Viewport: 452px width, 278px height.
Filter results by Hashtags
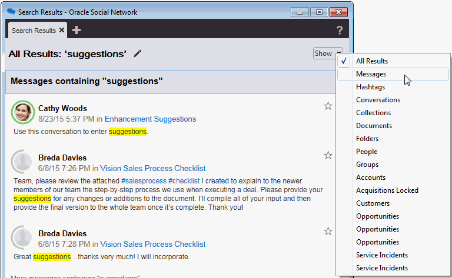(x=393, y=87)
